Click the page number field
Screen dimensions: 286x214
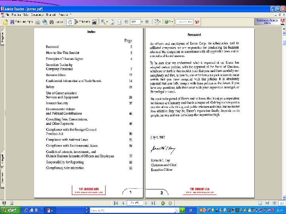pyautogui.click(x=135, y=203)
